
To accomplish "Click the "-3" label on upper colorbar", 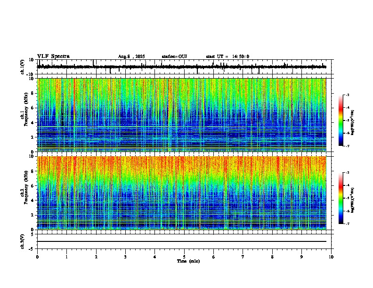I will click(347, 95).
